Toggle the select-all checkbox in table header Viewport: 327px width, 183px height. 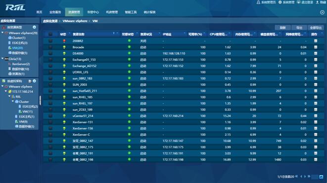[50, 34]
